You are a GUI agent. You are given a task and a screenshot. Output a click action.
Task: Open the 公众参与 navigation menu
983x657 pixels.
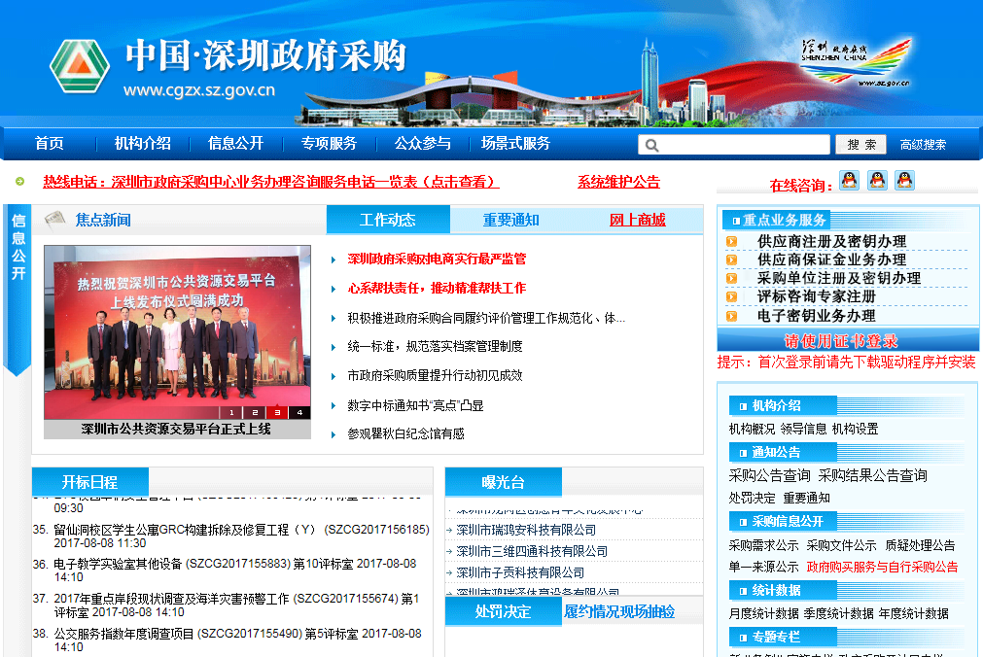click(423, 144)
